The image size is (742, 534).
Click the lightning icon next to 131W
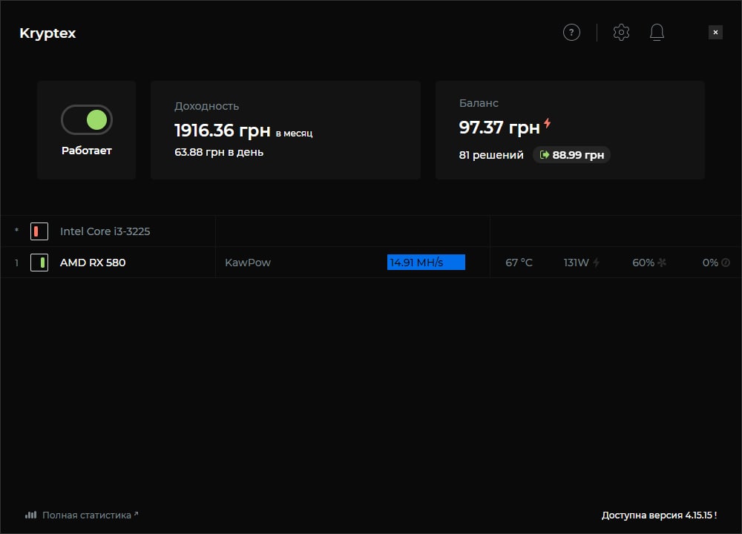click(x=597, y=263)
